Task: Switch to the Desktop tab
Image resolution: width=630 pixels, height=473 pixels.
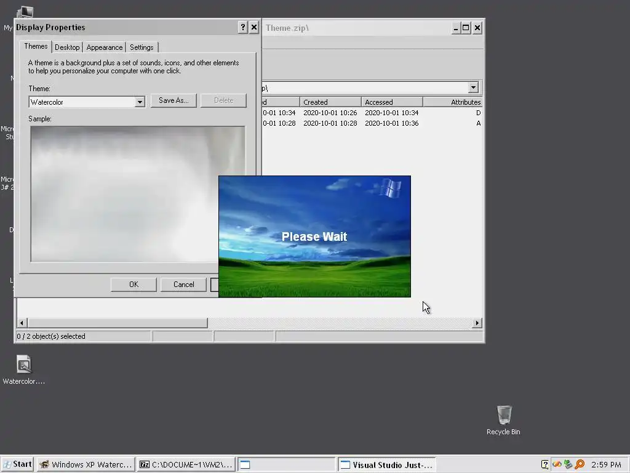Action: click(67, 47)
